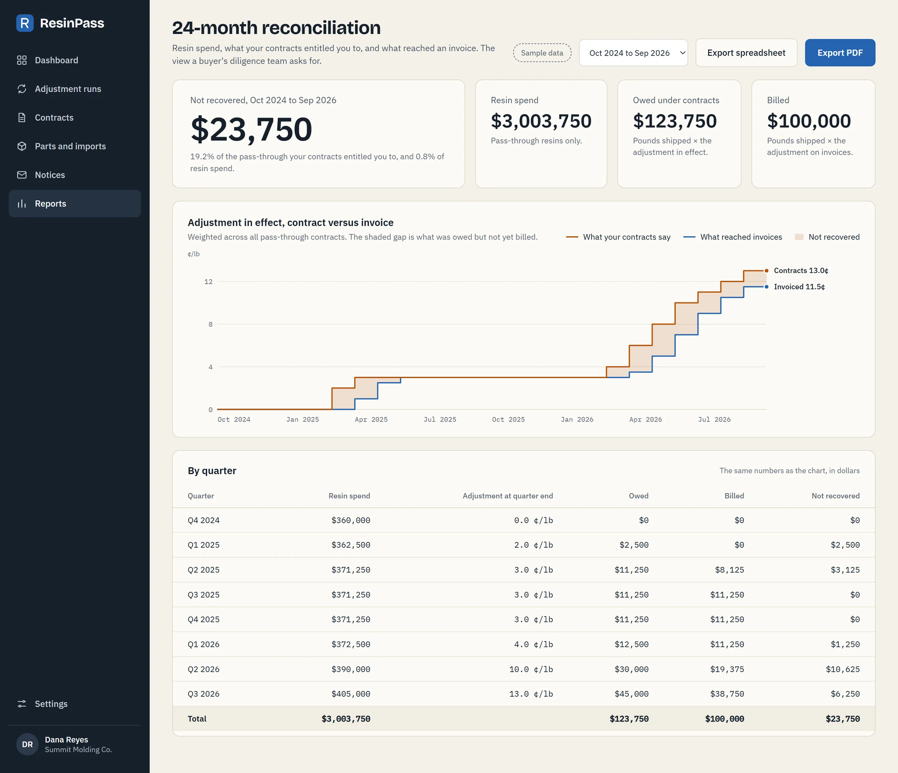Click the Total row label
The height and width of the screenshot is (773, 898).
197,718
